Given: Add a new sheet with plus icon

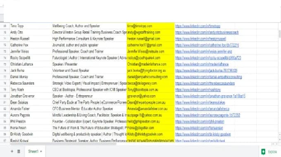Looking at the screenshot, I should (12, 151).
